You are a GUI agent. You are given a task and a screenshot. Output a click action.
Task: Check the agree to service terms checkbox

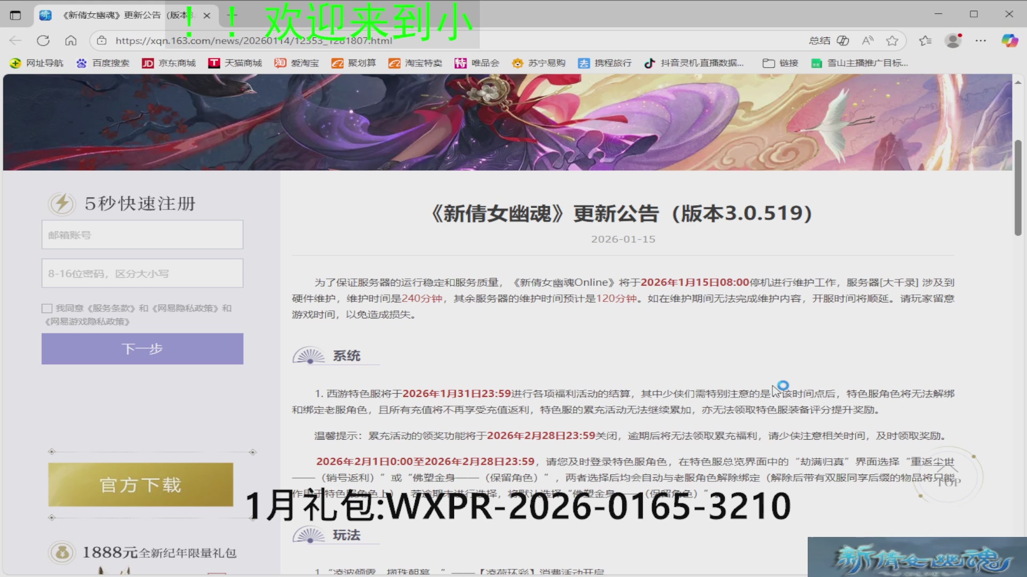[x=47, y=308]
